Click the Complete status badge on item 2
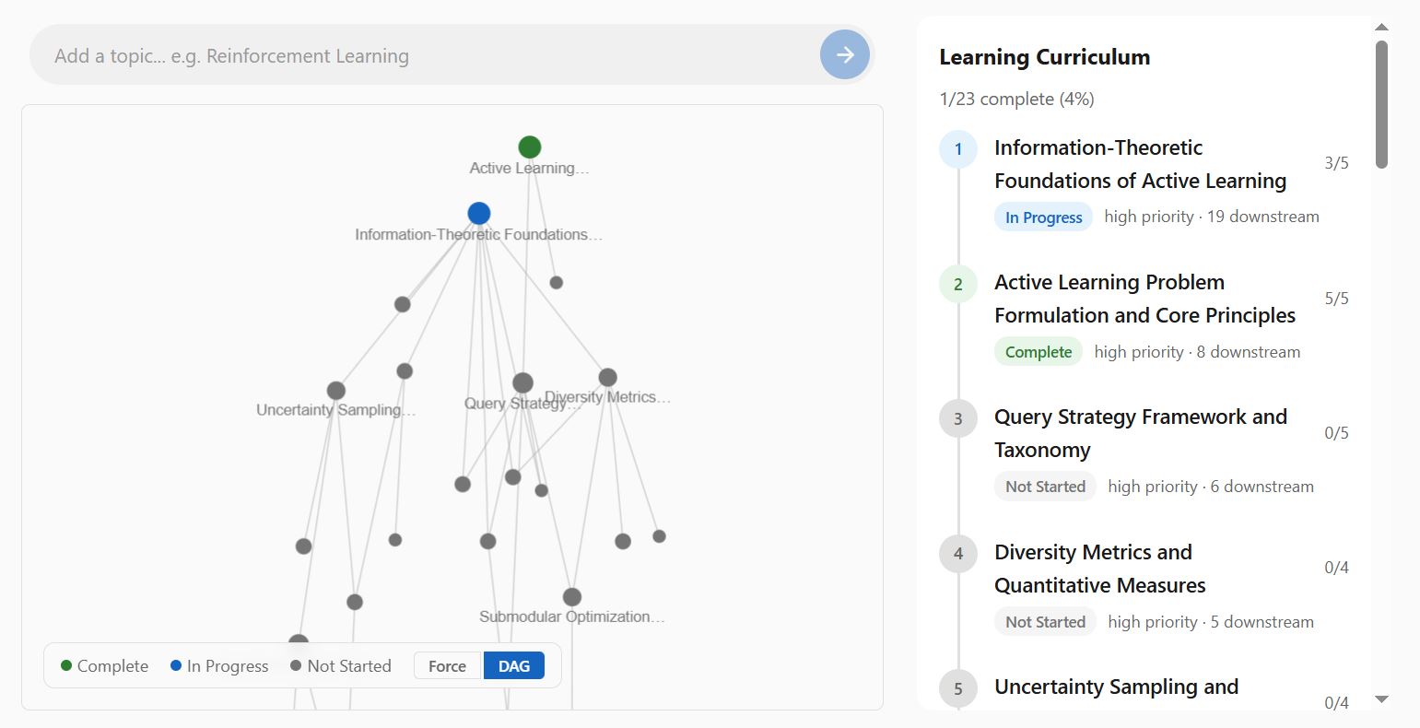 [x=1038, y=352]
